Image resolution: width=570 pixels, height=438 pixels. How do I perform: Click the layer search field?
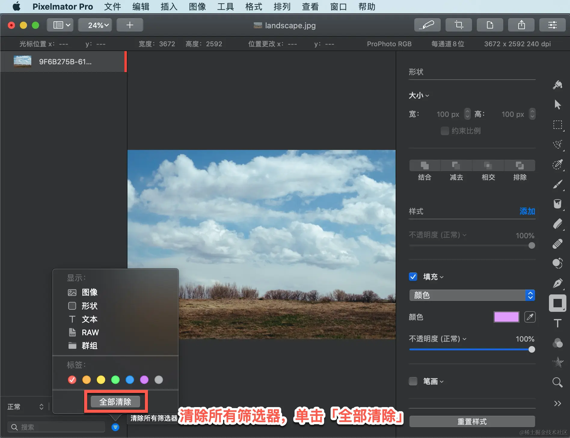56,427
